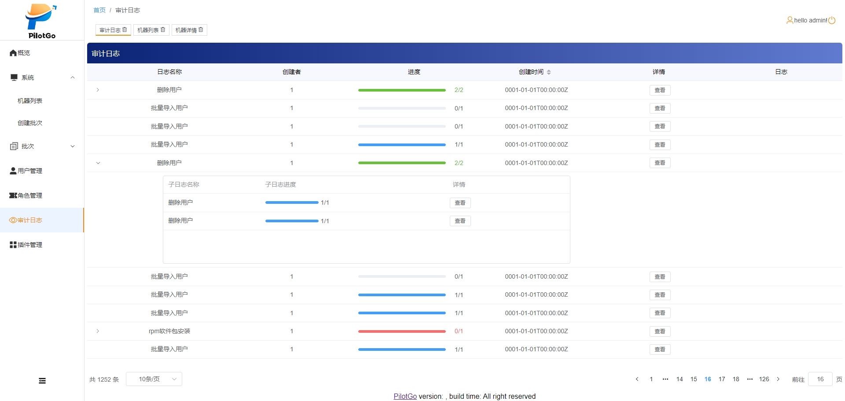Open 插件管理 in the sidebar
The height and width of the screenshot is (401, 845).
[x=29, y=245]
